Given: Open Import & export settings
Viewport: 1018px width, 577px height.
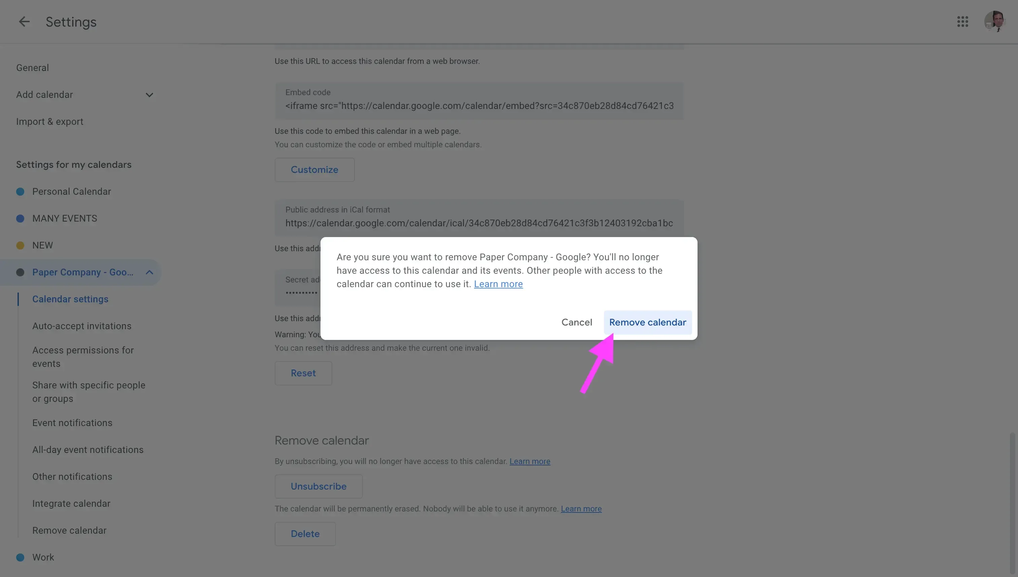Looking at the screenshot, I should pos(49,121).
